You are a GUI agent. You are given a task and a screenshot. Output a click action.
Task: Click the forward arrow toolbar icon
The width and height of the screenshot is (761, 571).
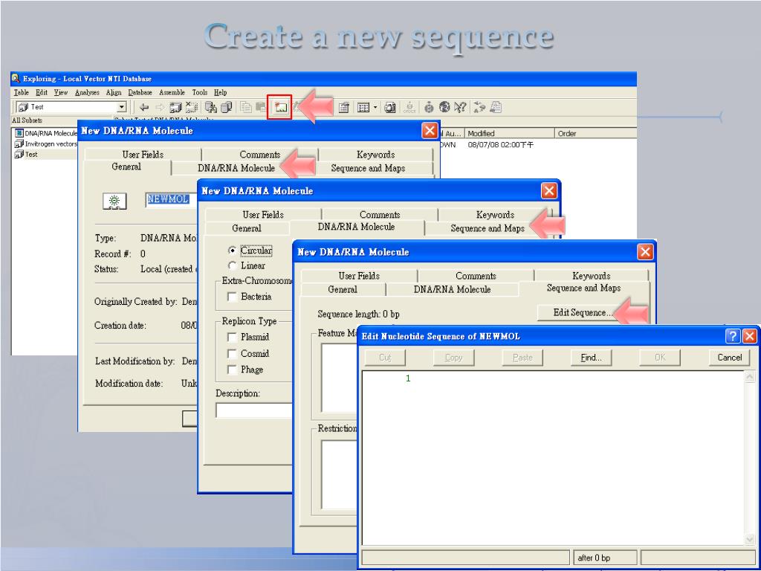click(160, 107)
